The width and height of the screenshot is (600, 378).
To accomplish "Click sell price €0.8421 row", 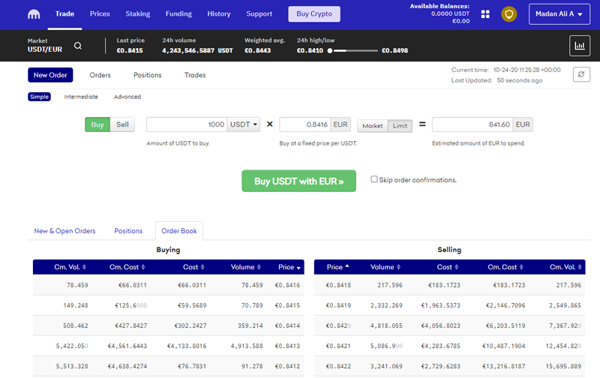I will click(449, 346).
